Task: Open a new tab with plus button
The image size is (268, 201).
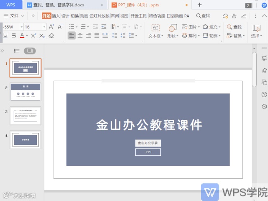Action: (x=199, y=5)
